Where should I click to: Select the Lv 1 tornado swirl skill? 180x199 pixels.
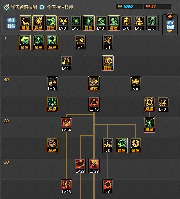point(108,42)
